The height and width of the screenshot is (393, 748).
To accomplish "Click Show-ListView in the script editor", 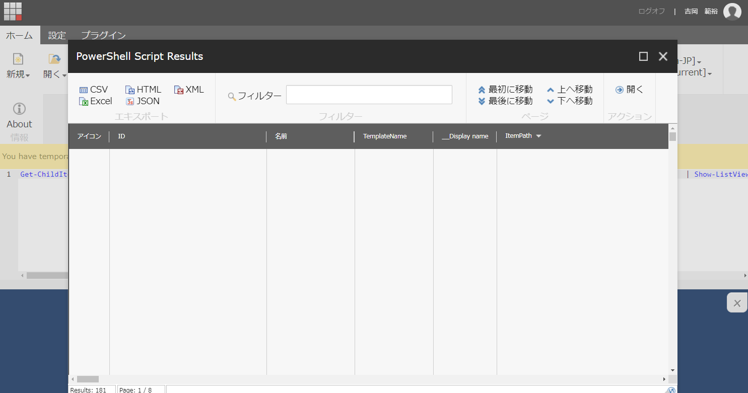I will tap(721, 174).
